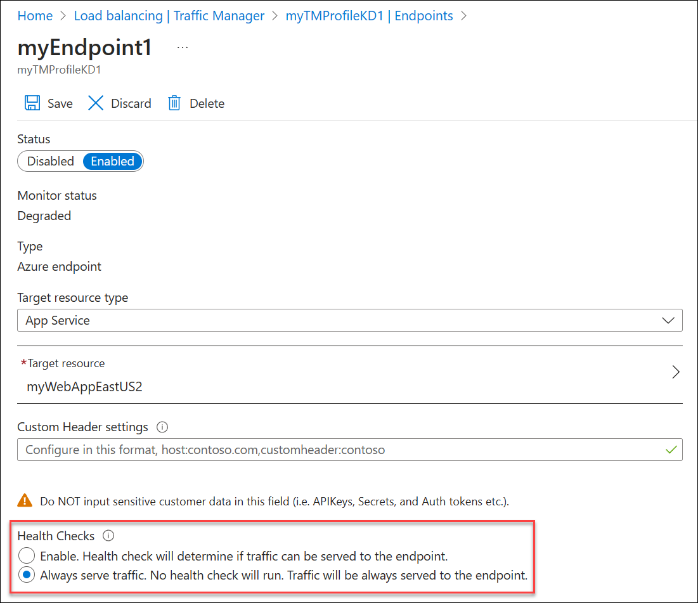The image size is (698, 603).
Task: Open the Target resource type dropdown
Action: tap(350, 320)
